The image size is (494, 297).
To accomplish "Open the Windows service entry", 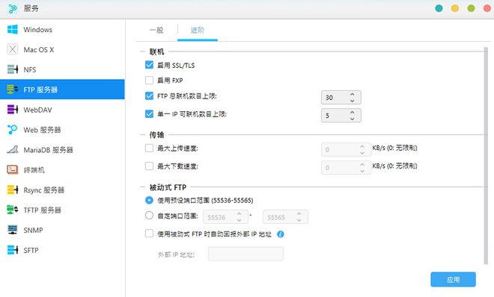I will (62, 30).
